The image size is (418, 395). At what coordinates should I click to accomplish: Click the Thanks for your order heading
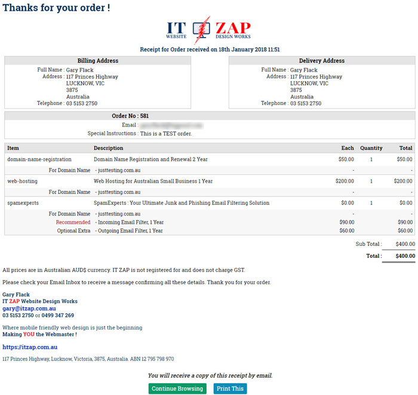point(56,8)
